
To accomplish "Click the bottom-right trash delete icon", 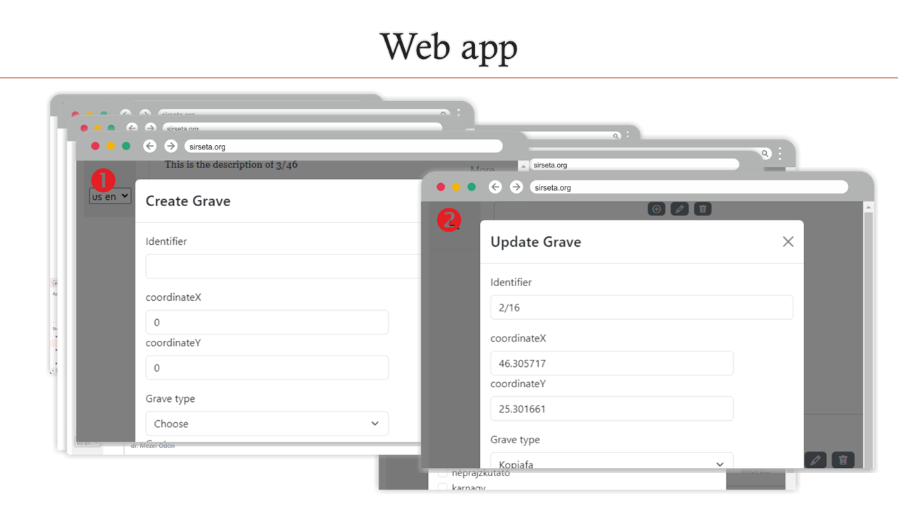I will click(843, 460).
